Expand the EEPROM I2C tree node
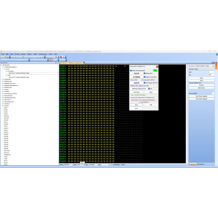 click(x=3, y=82)
